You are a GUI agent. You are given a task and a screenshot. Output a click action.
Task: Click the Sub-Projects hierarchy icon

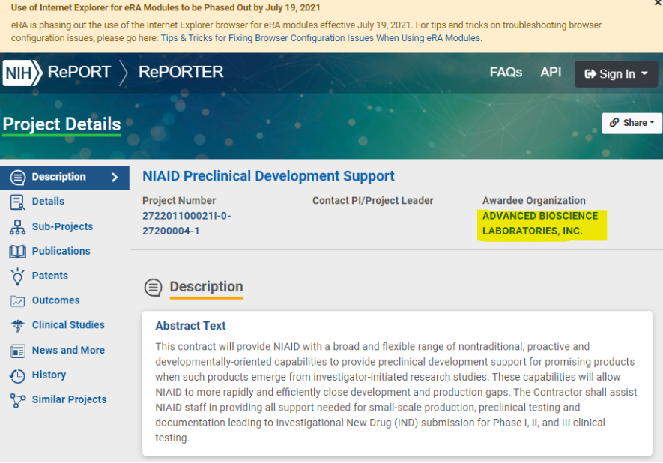17,227
